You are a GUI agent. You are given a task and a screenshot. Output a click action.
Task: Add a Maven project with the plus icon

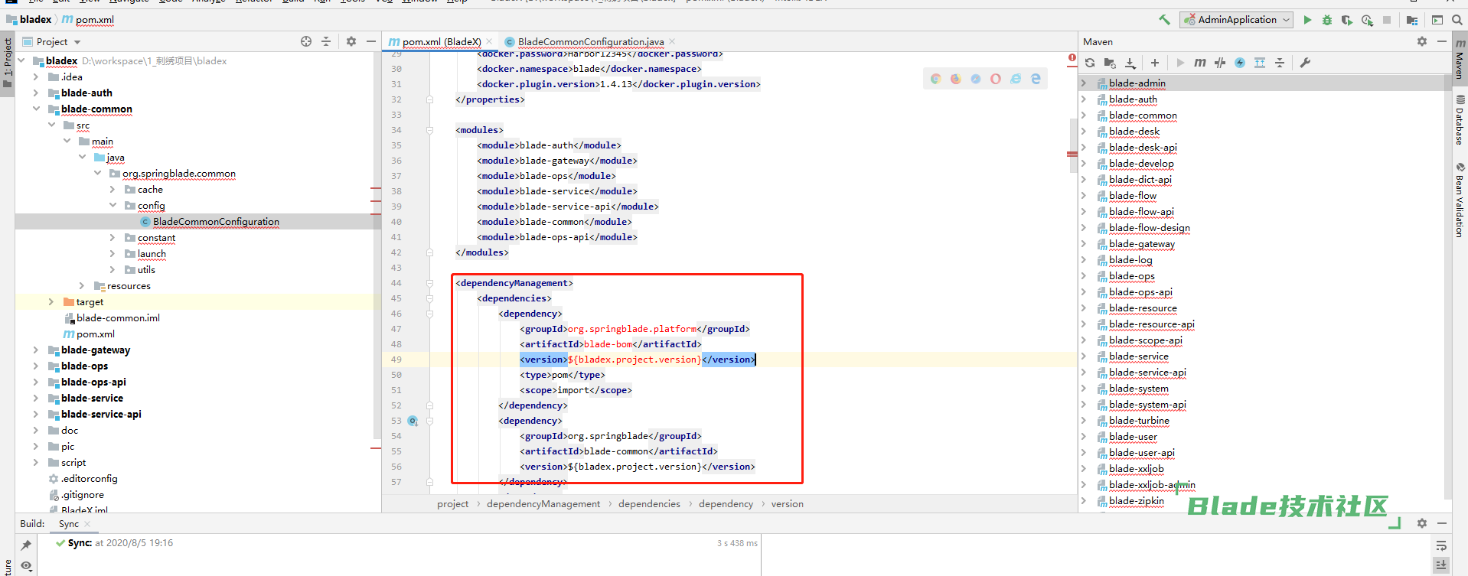[x=1155, y=63]
